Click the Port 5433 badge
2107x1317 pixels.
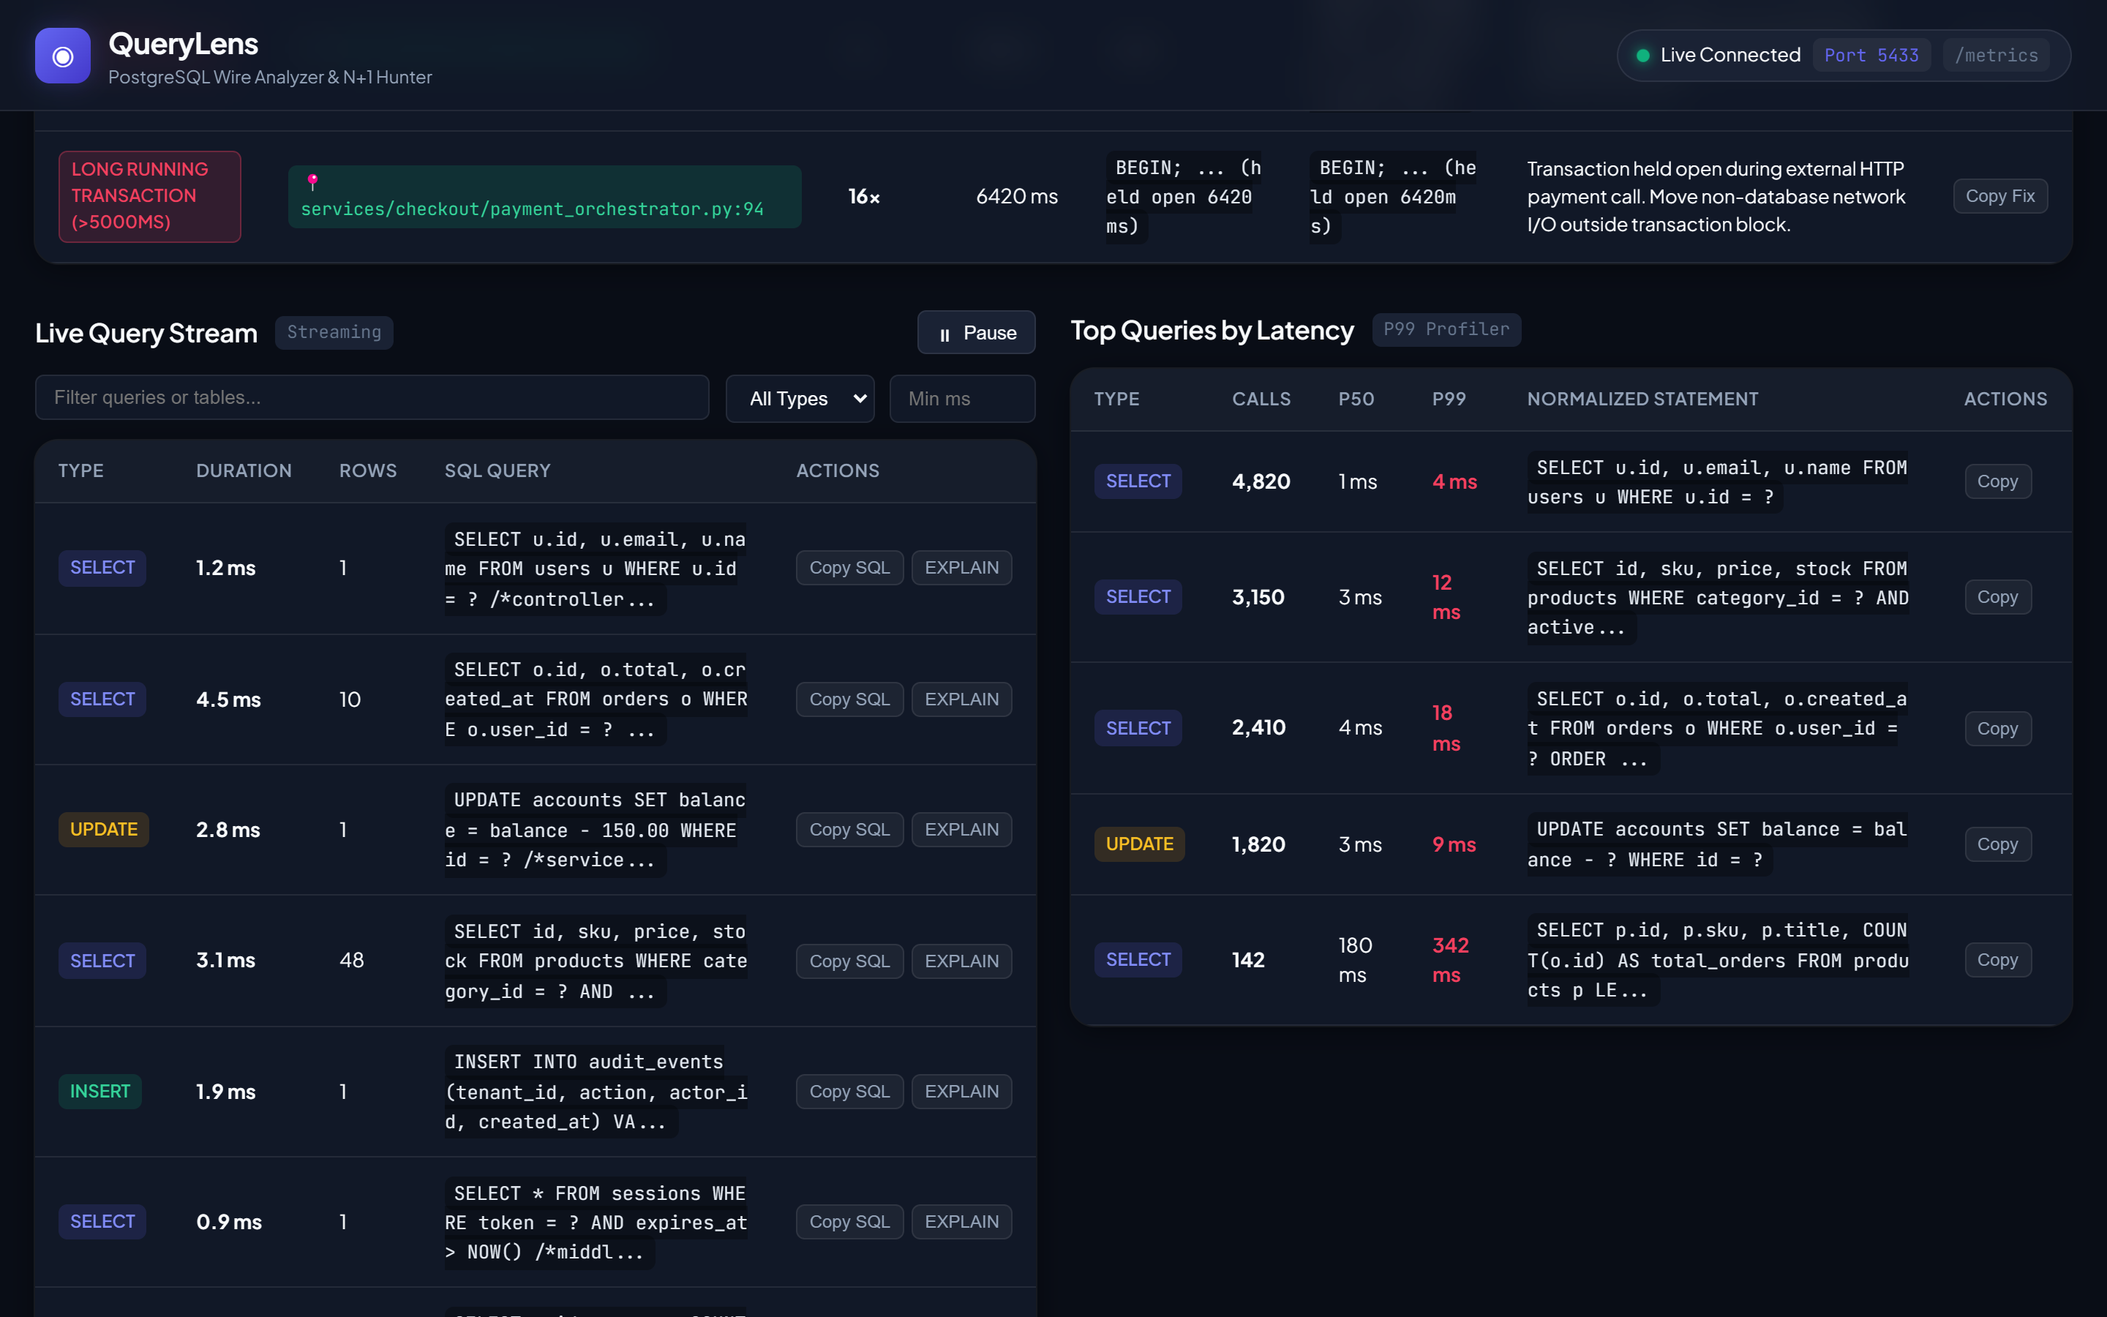[x=1871, y=56]
